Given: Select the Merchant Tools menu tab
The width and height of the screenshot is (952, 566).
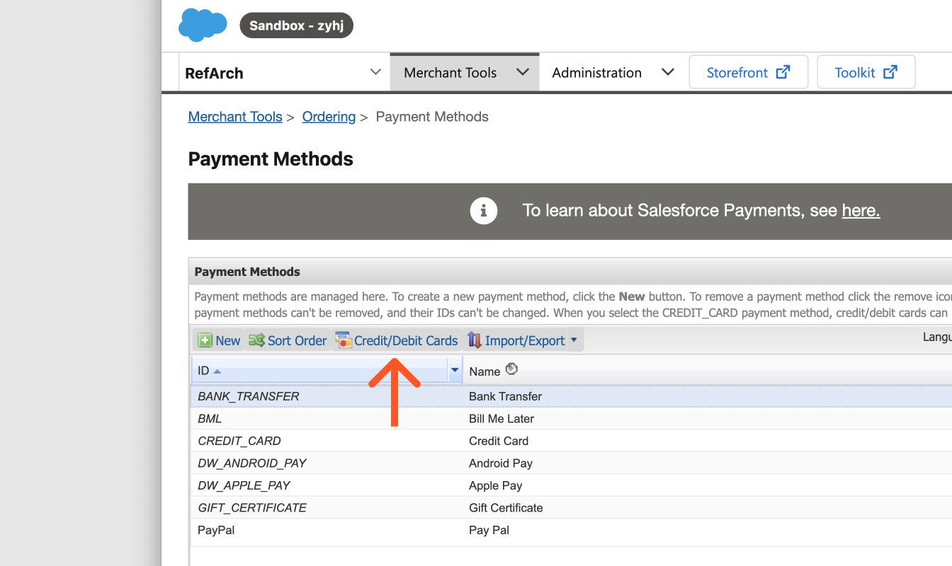Looking at the screenshot, I should 465,72.
